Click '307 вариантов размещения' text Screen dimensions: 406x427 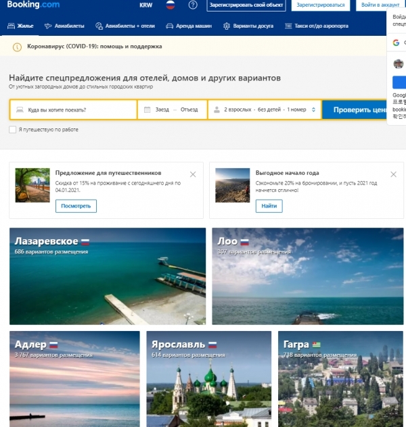tap(254, 252)
